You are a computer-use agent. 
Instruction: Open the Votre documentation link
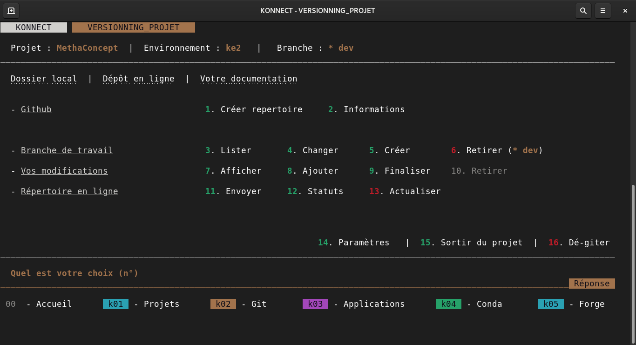pyautogui.click(x=249, y=79)
